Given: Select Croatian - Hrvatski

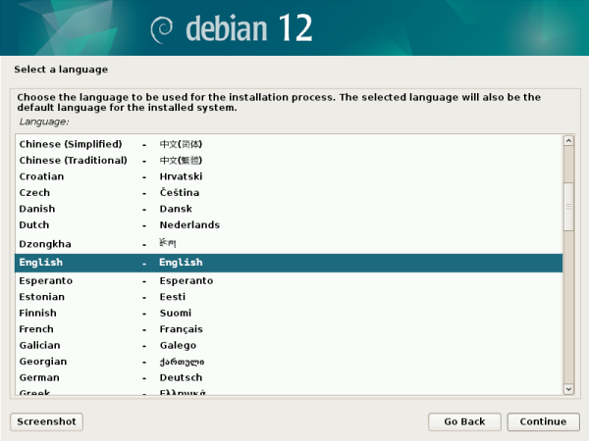Looking at the screenshot, I should 289,176.
